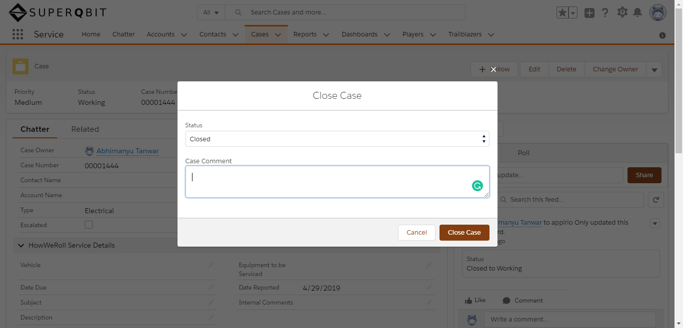Click the Search this feed field
The width and height of the screenshot is (683, 328).
coord(569,200)
